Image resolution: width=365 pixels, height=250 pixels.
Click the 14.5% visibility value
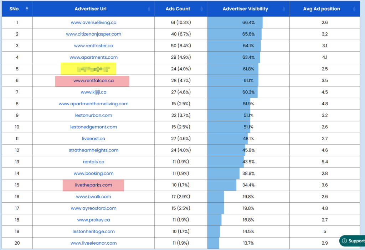[x=248, y=232]
